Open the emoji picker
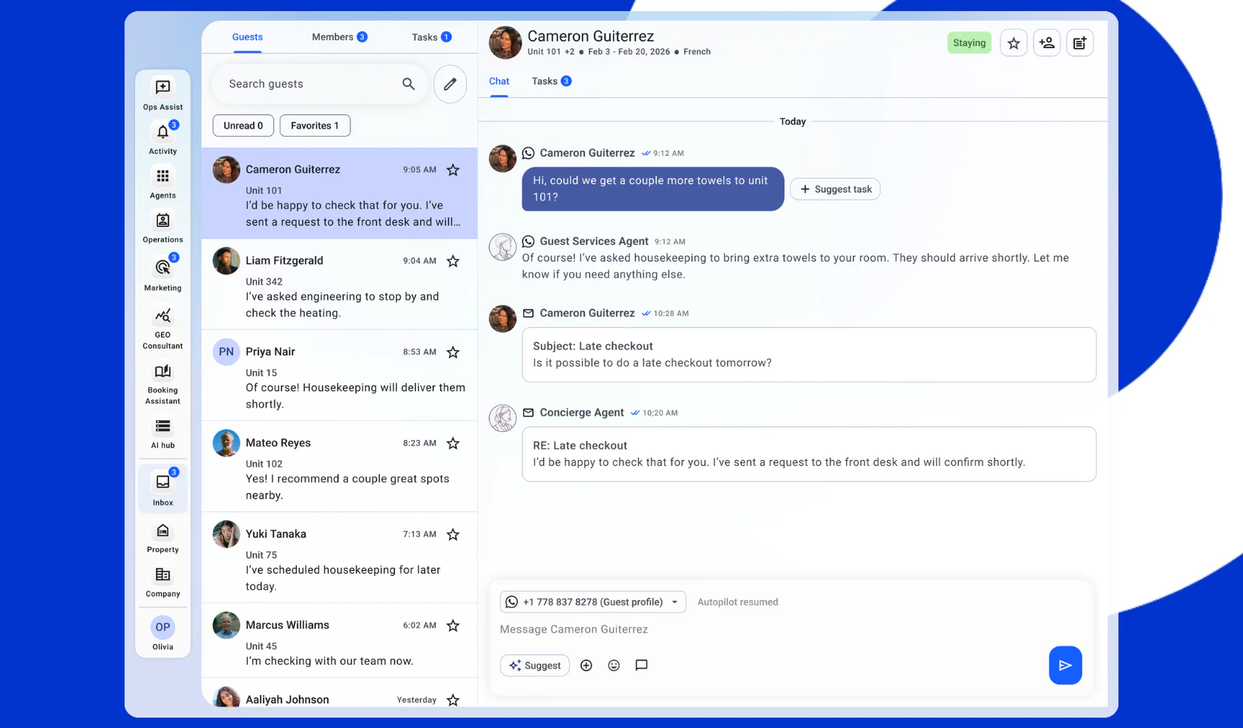Screen dimensions: 1243x728 [614, 666]
